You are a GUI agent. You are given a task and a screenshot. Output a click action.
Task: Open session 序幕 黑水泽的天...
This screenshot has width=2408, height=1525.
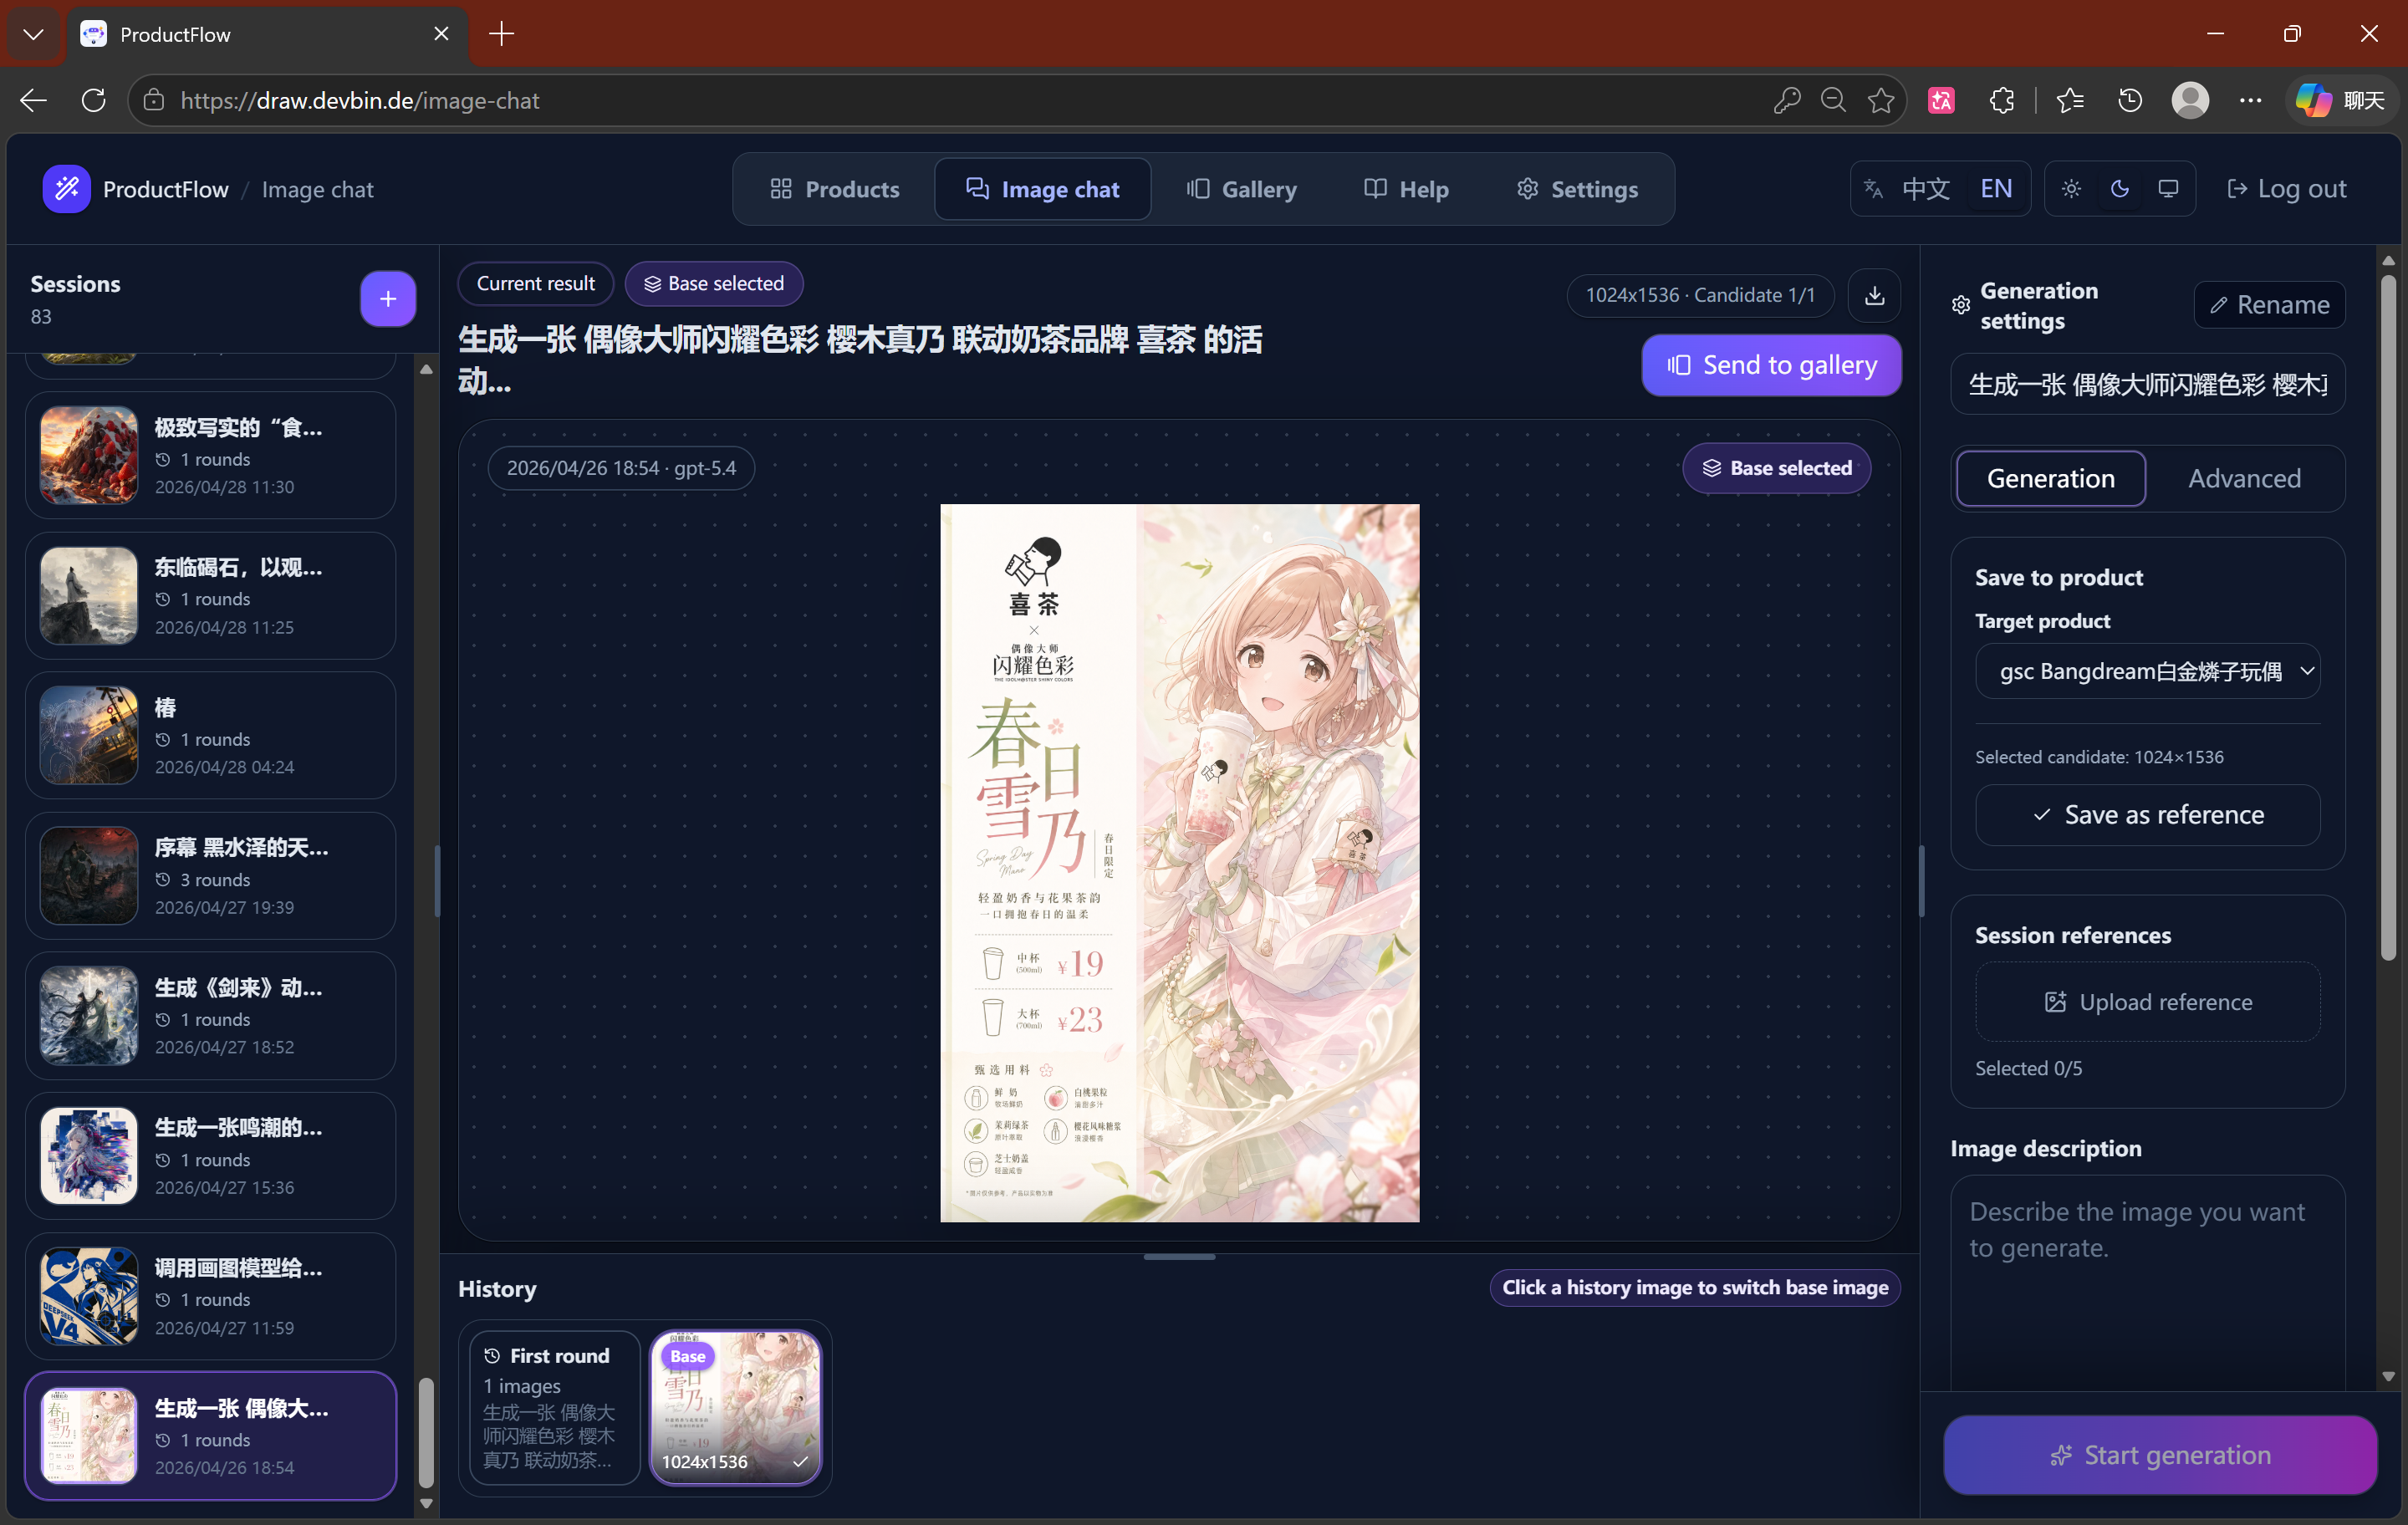coord(210,876)
